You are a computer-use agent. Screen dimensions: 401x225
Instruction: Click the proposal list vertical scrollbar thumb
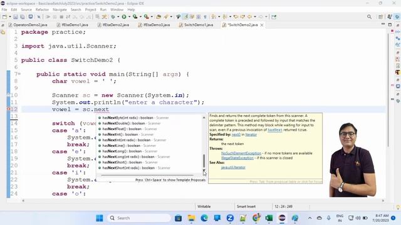point(204,161)
